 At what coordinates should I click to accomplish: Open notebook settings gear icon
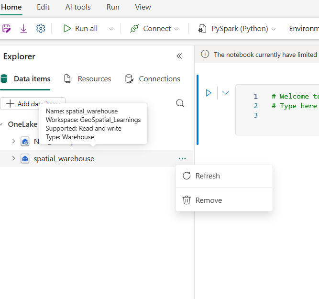coord(41,29)
